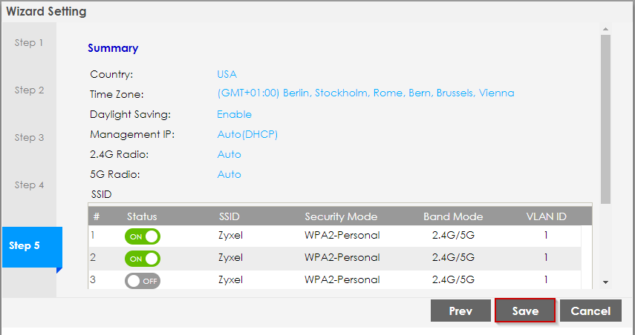
Task: Click the scrollbar up arrow
Action: click(605, 30)
